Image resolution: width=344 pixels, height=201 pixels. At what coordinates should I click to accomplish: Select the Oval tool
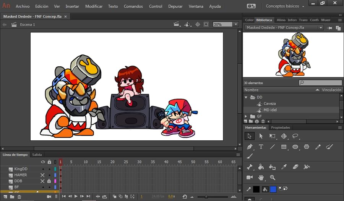coord(295,147)
